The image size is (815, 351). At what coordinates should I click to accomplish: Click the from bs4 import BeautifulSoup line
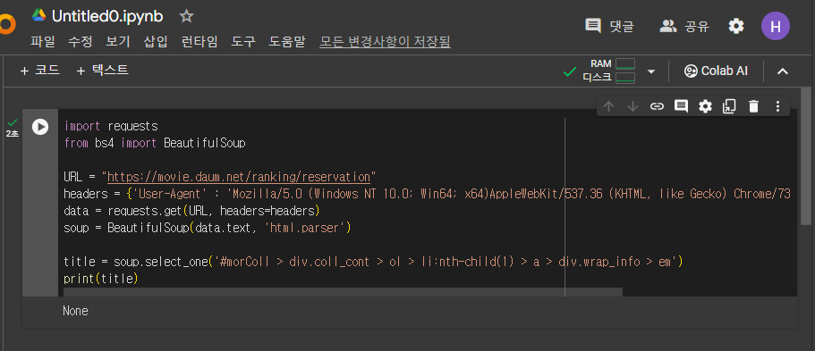155,143
